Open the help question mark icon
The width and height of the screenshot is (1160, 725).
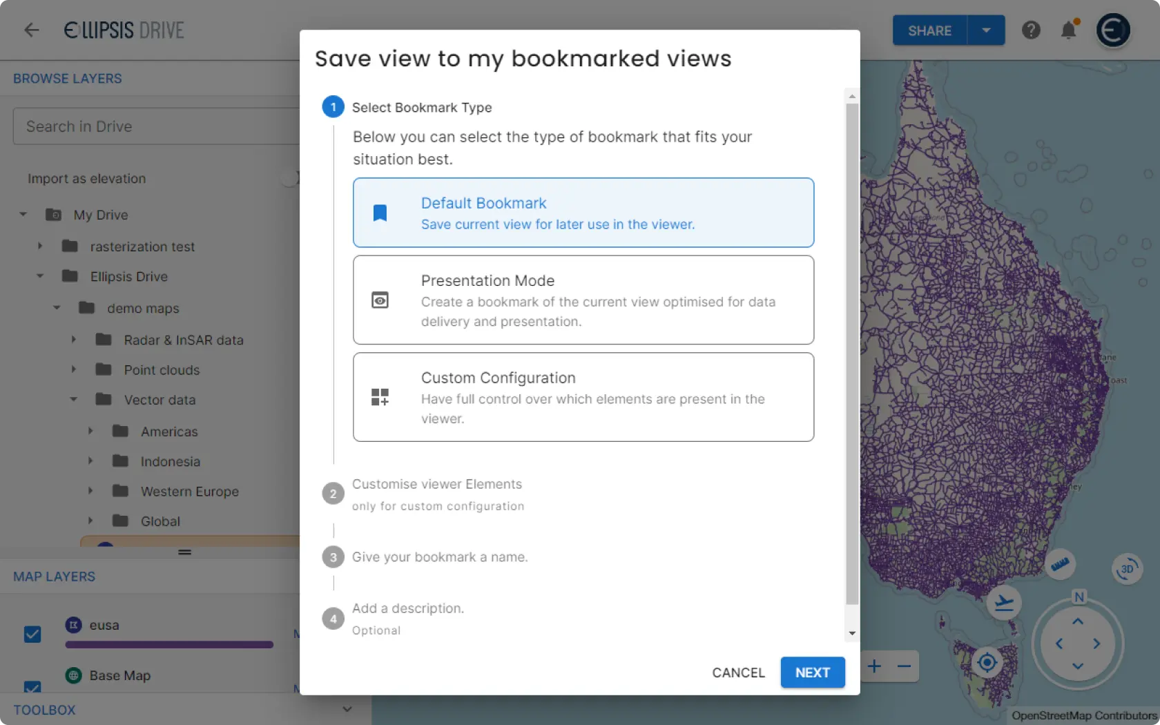[1031, 30]
